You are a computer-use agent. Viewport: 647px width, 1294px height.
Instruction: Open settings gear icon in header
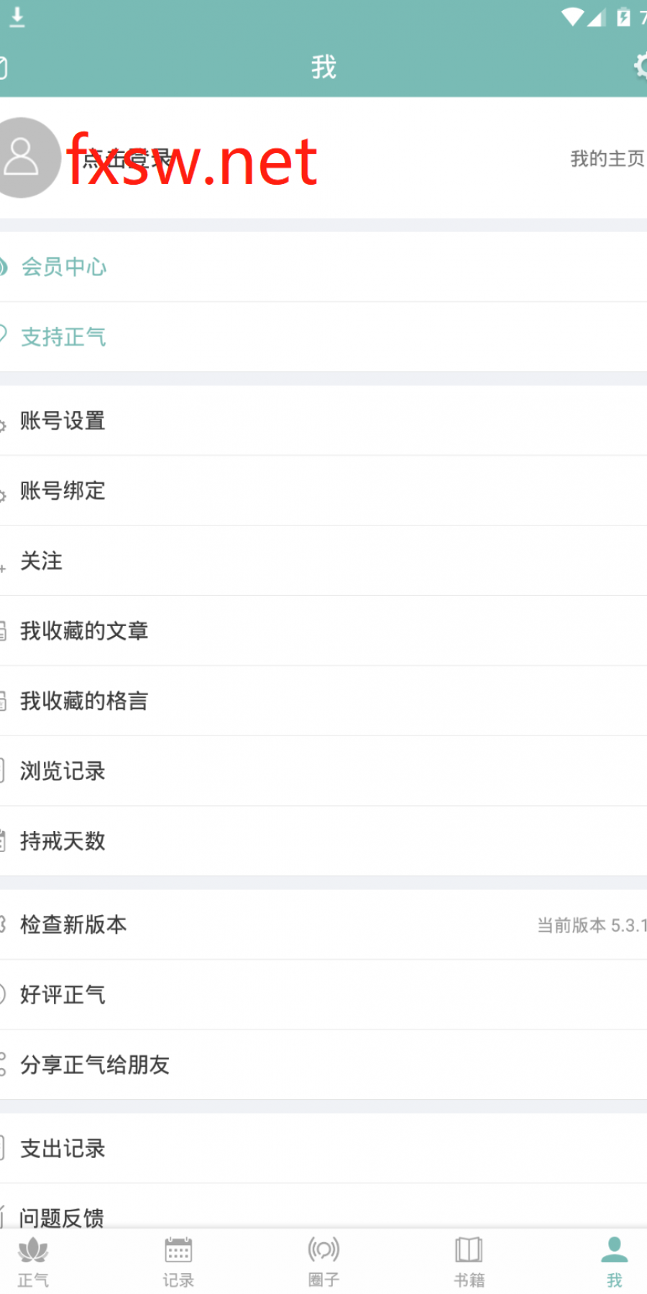tap(640, 66)
